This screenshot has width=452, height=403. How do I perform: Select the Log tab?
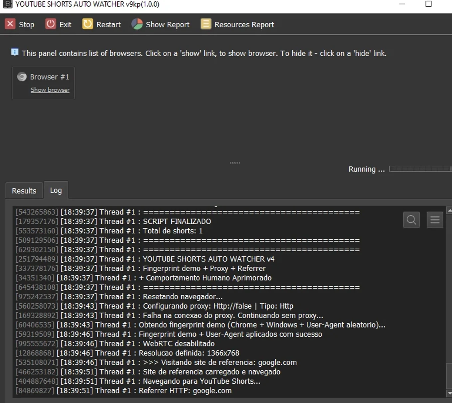pyautogui.click(x=56, y=190)
